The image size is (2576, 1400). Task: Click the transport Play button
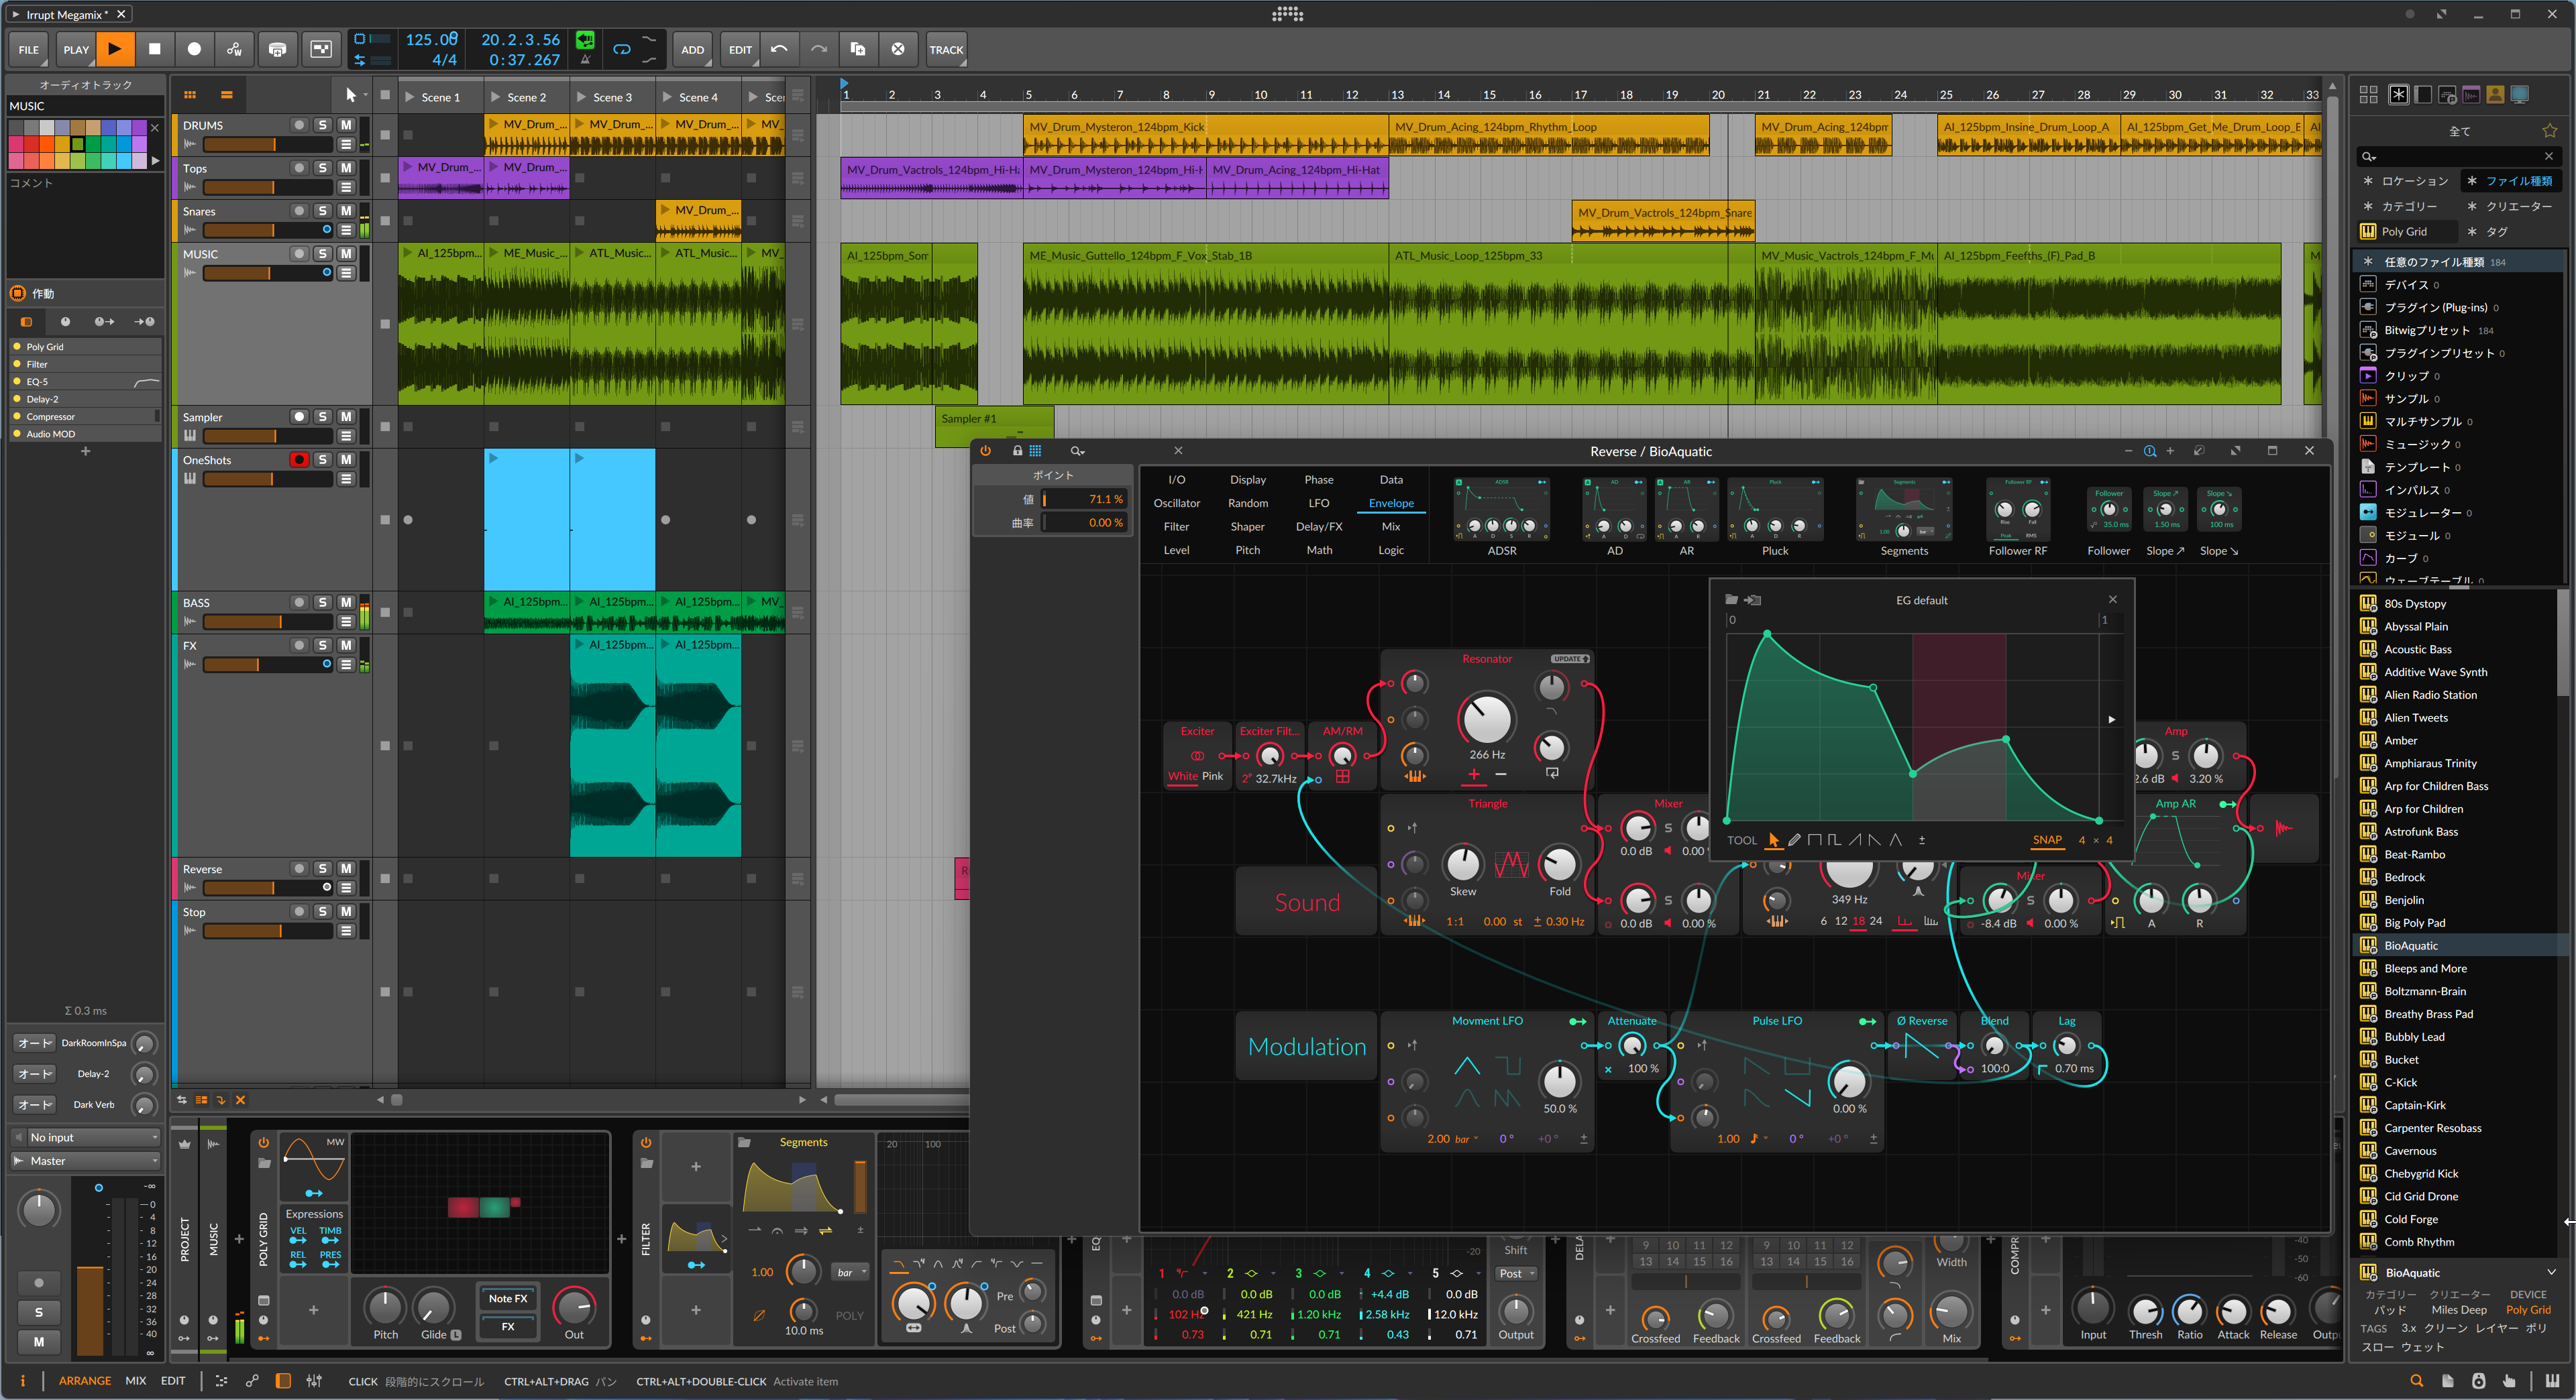point(115,49)
